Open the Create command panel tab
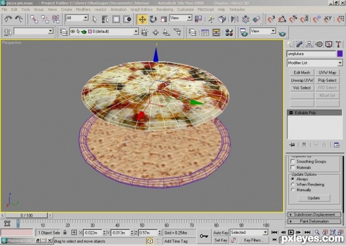Screen dimensions: 346x246 [289, 44]
